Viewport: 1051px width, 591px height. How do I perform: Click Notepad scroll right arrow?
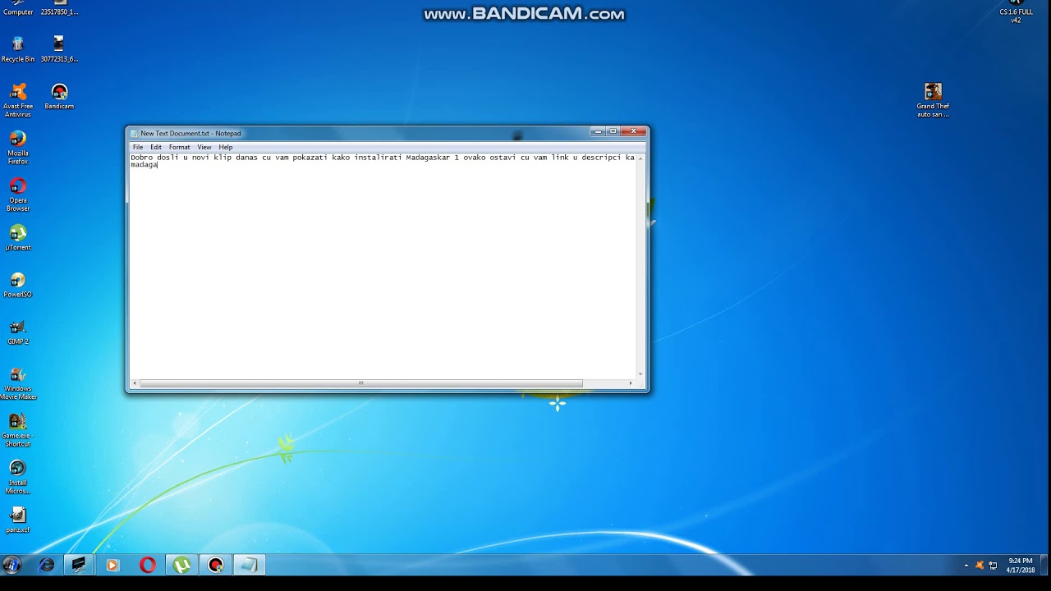click(x=631, y=383)
